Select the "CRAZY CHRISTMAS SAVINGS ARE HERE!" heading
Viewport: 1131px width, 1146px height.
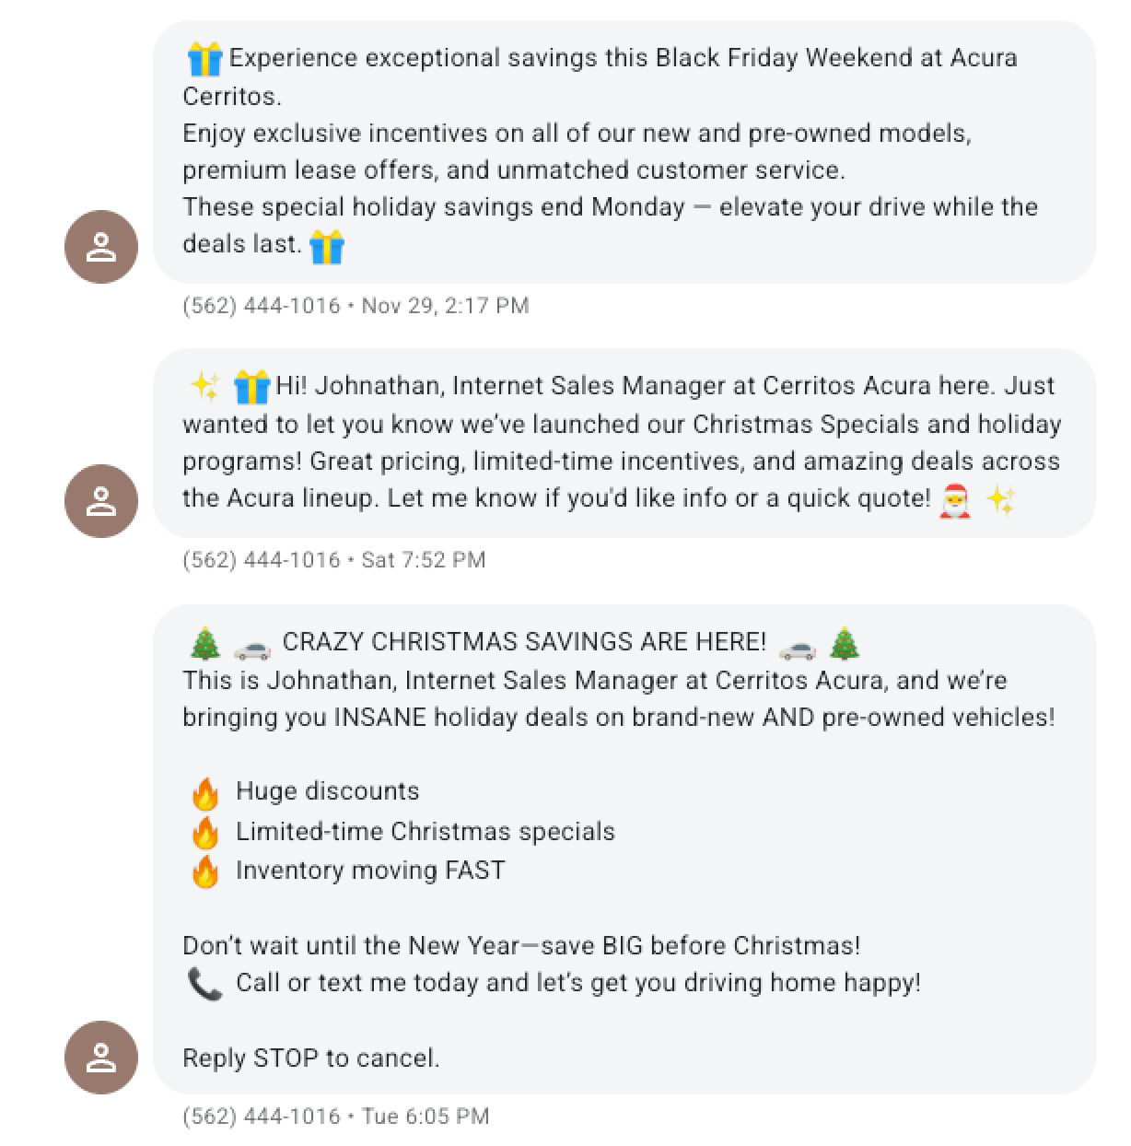click(x=524, y=642)
